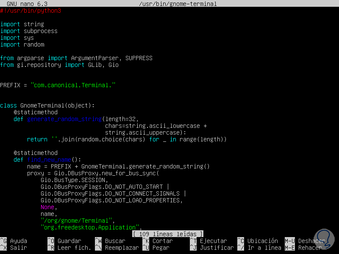Click the 'class GnomeTerminal(object):' line
Screen dimensions: 339x254
coord(47,105)
